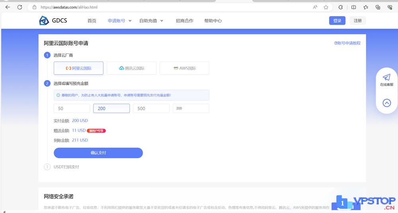View site info lock icon
Image resolution: width=398 pixels, height=213 pixels.
(x=35, y=7)
